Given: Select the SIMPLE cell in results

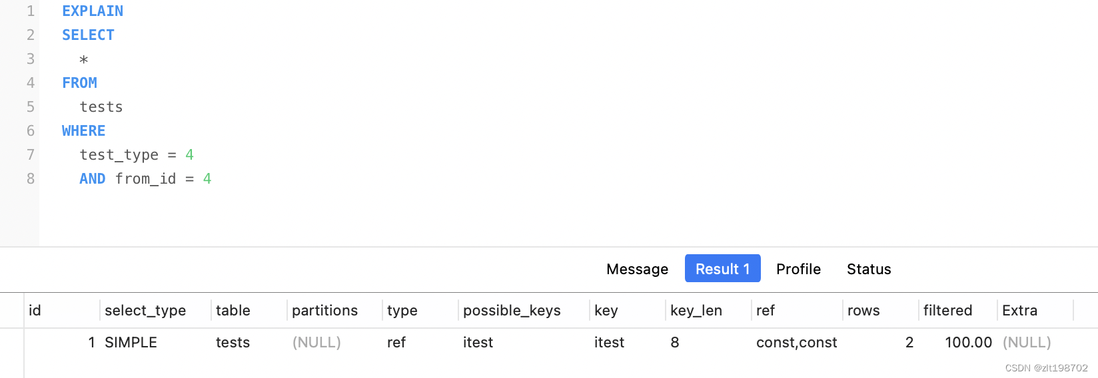Looking at the screenshot, I should pyautogui.click(x=131, y=343).
